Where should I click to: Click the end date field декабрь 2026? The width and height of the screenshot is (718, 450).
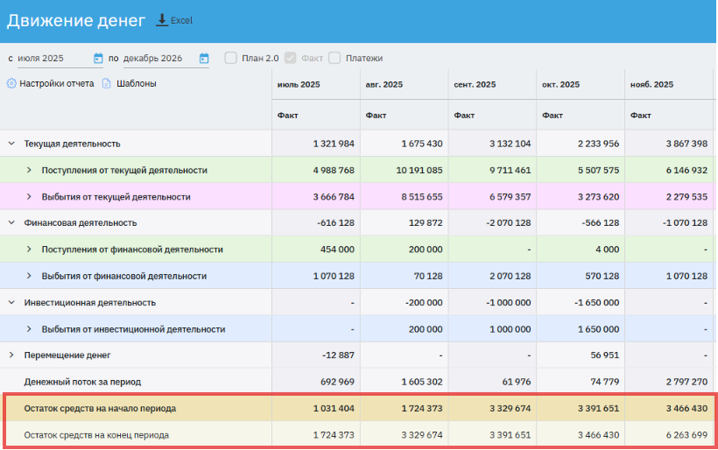(x=153, y=59)
